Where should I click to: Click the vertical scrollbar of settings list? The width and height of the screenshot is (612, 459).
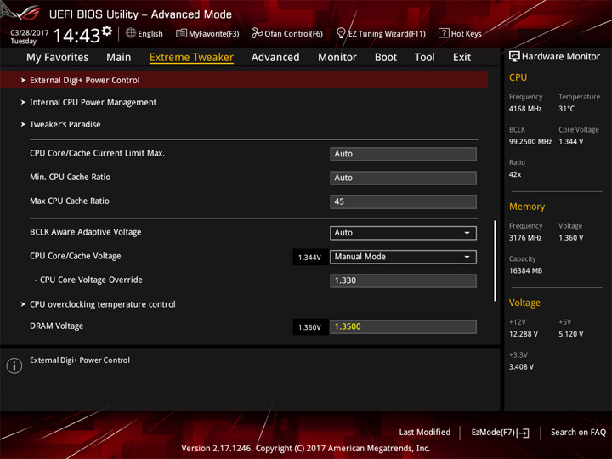click(x=496, y=261)
